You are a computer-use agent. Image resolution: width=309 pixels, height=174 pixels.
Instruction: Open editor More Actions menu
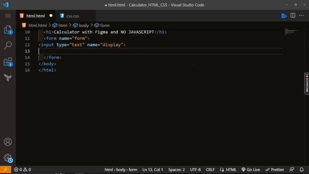[301, 15]
